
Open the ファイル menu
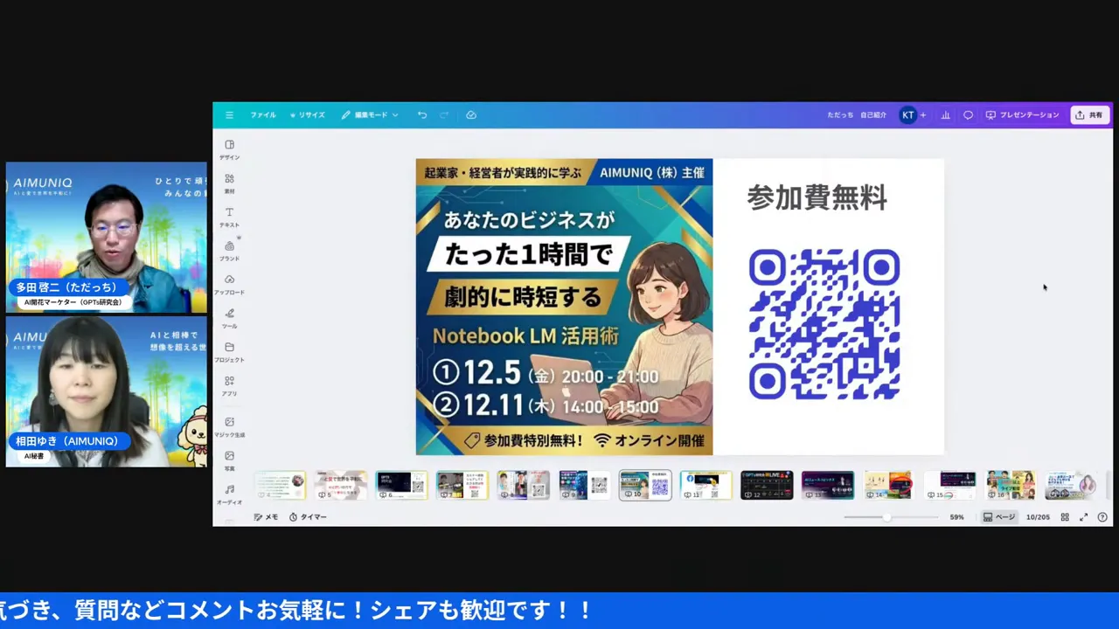263,114
